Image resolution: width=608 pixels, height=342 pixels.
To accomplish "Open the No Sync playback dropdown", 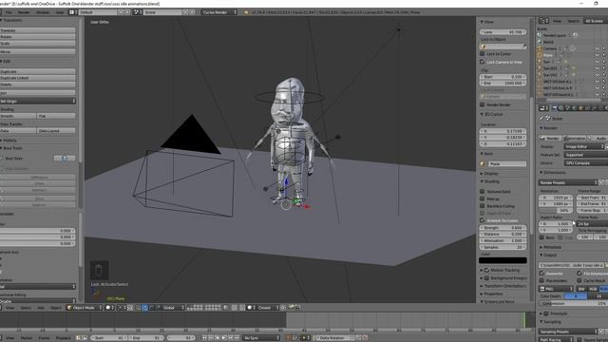I will point(260,338).
